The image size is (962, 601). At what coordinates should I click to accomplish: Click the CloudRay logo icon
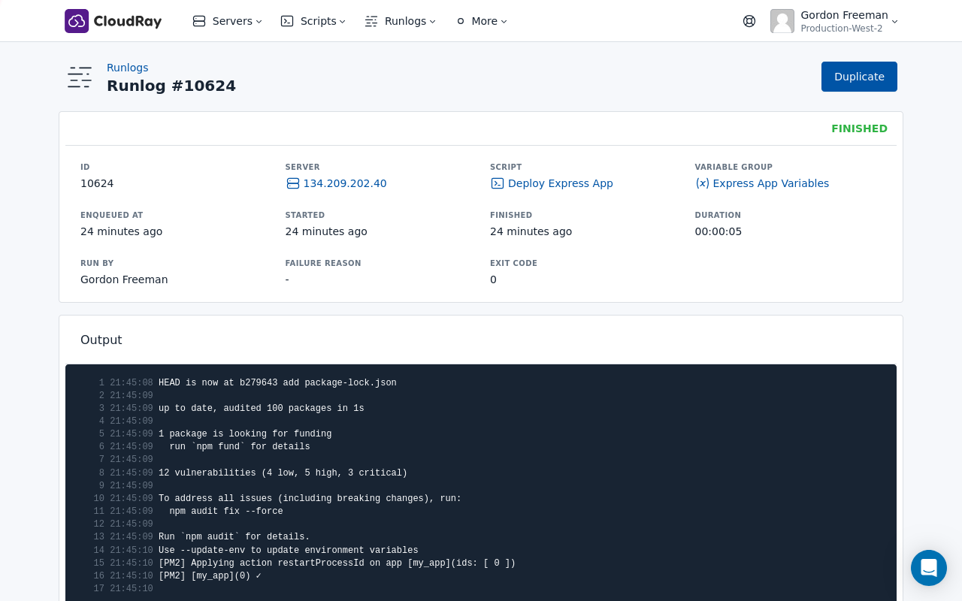(x=75, y=20)
